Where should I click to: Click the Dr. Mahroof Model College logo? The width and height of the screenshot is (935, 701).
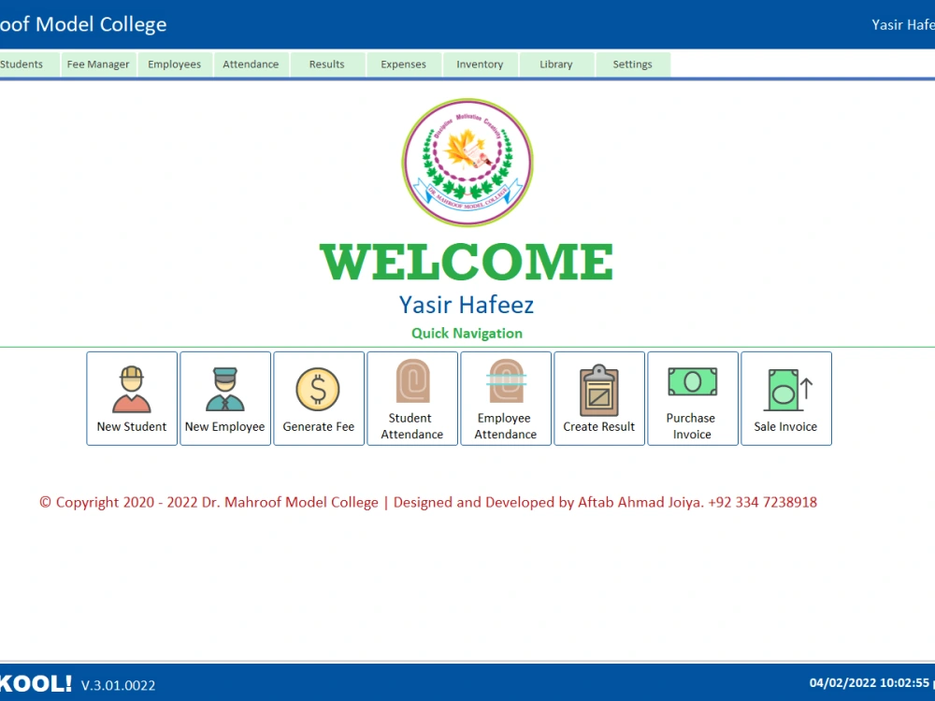coord(467,164)
